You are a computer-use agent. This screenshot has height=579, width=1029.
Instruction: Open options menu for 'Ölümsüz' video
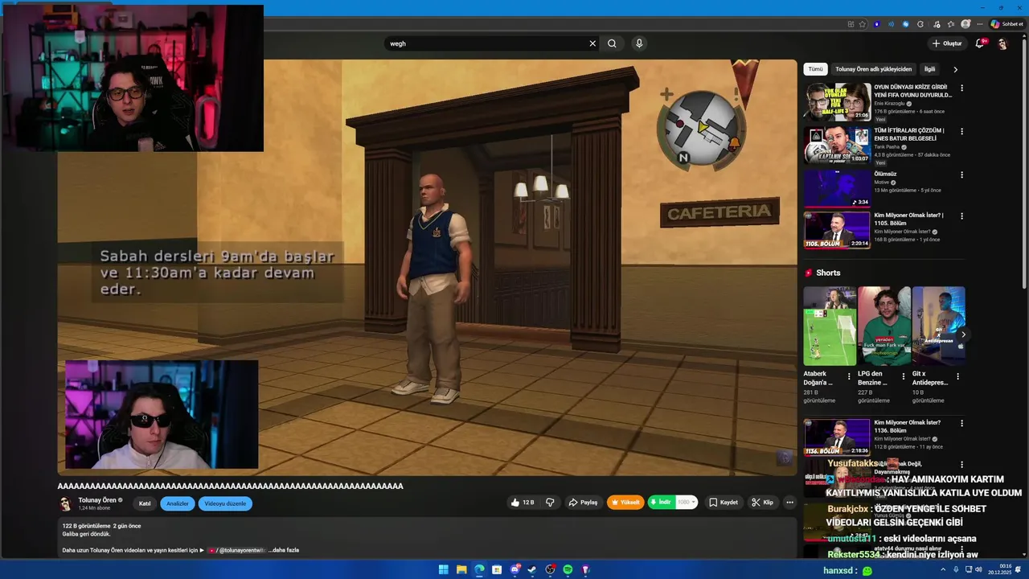pos(961,175)
